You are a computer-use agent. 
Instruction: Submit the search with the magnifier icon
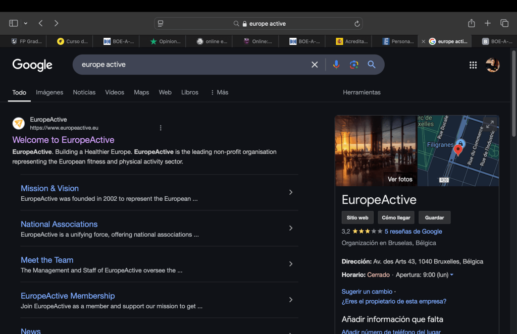372,65
